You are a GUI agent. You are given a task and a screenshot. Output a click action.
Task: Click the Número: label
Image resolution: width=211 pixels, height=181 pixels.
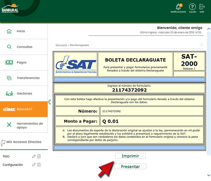88,111
